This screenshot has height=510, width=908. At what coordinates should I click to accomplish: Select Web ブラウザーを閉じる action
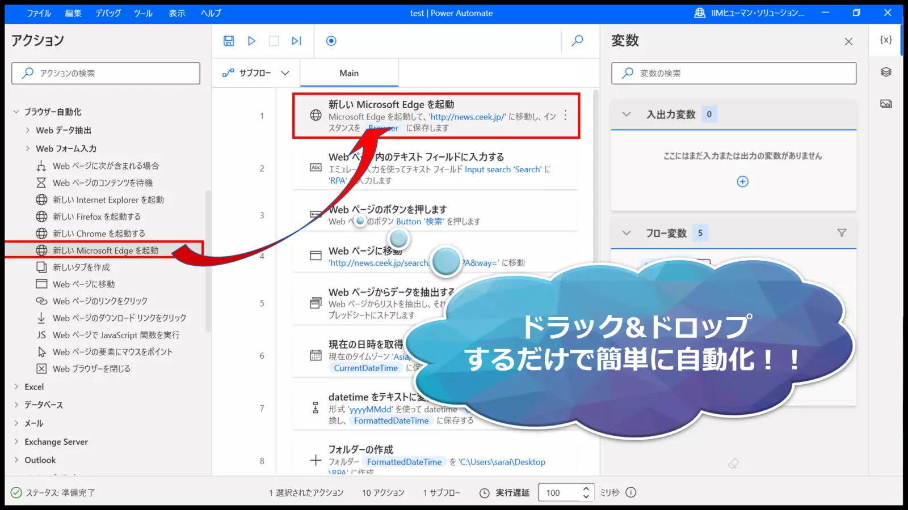pos(91,369)
